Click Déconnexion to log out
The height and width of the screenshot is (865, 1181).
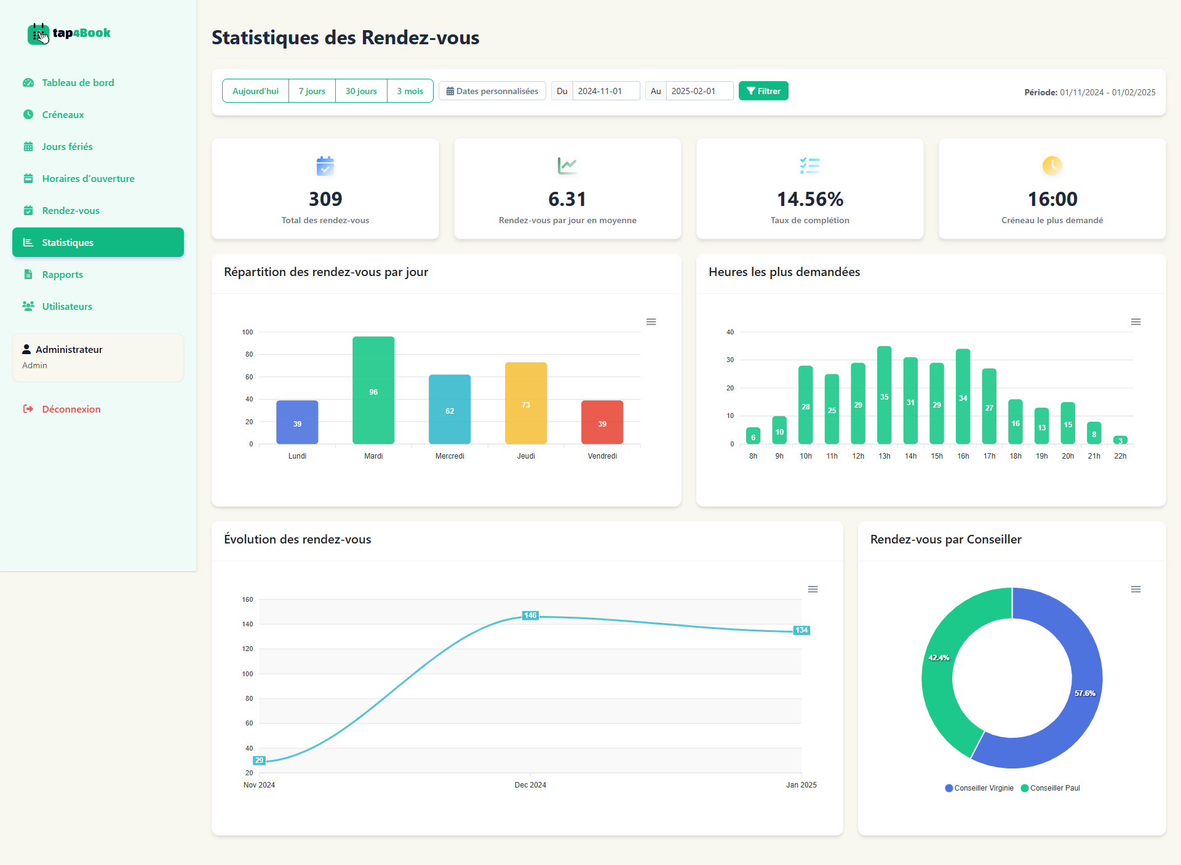coord(71,409)
